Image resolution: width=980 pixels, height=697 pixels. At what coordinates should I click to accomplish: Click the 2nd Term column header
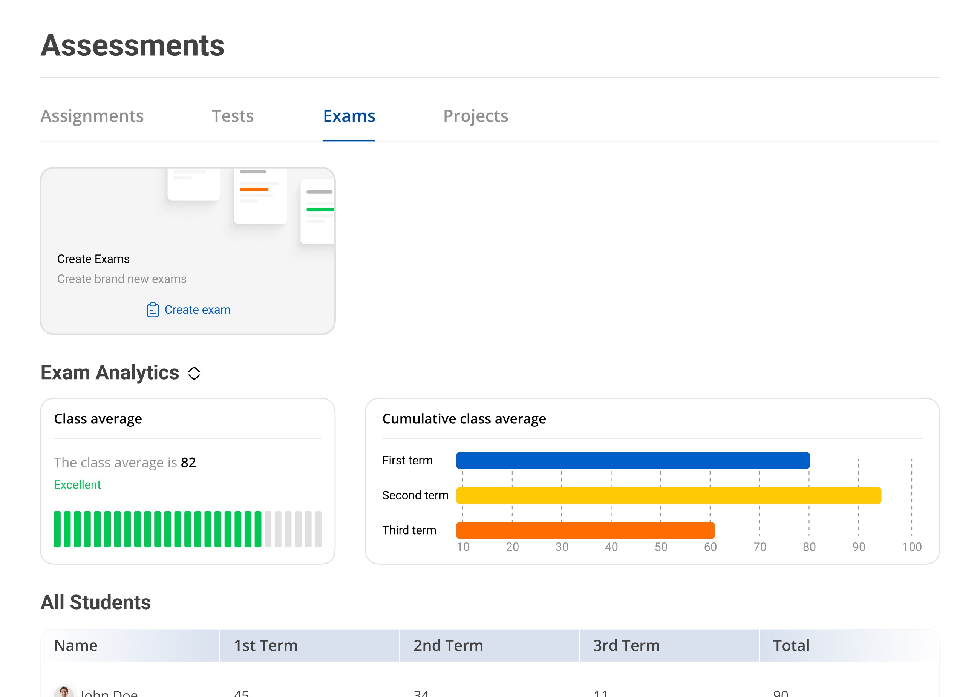pyautogui.click(x=448, y=645)
